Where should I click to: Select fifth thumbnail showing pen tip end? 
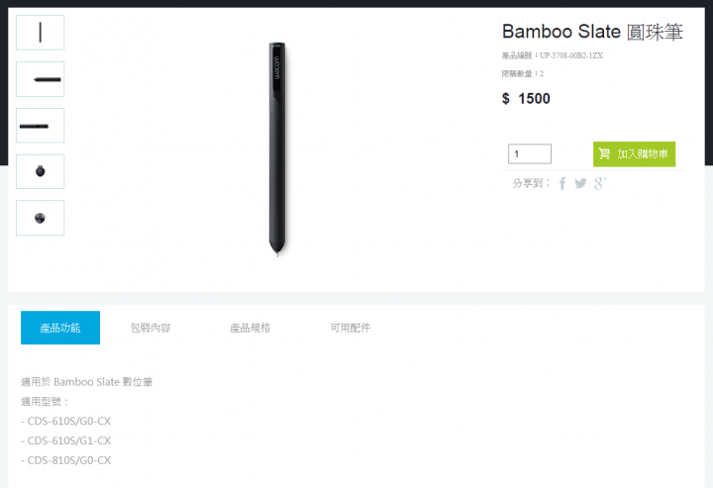click(x=40, y=218)
